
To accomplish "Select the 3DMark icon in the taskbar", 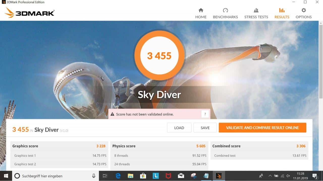I will 219,176.
